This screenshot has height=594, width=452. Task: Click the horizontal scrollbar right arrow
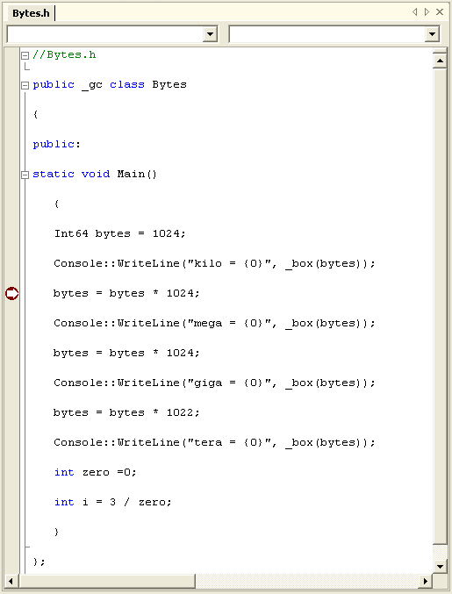coord(425,581)
